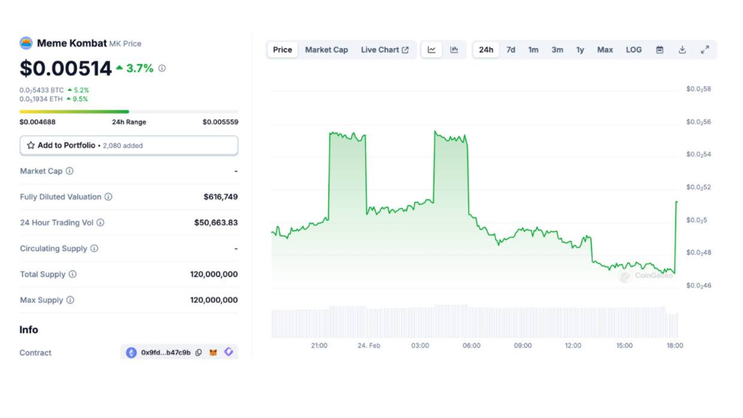743x418 pixels.
Task: Click the 24h Range progress bar
Action: 129,111
